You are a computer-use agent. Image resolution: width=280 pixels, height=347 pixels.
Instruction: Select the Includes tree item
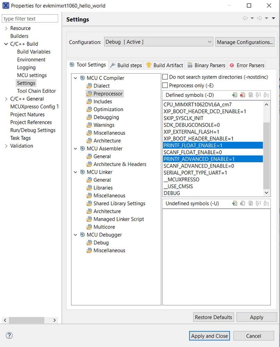(103, 101)
